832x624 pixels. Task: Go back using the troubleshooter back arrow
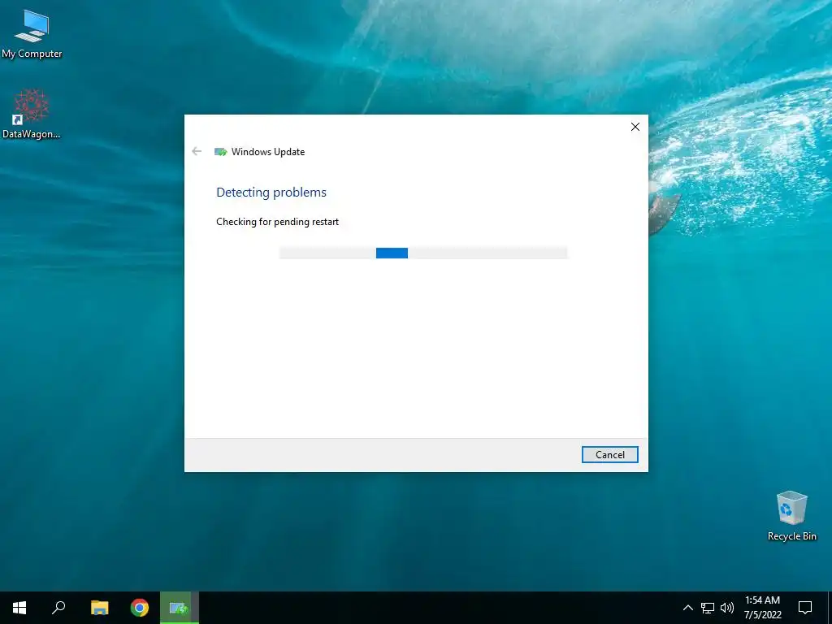197,152
